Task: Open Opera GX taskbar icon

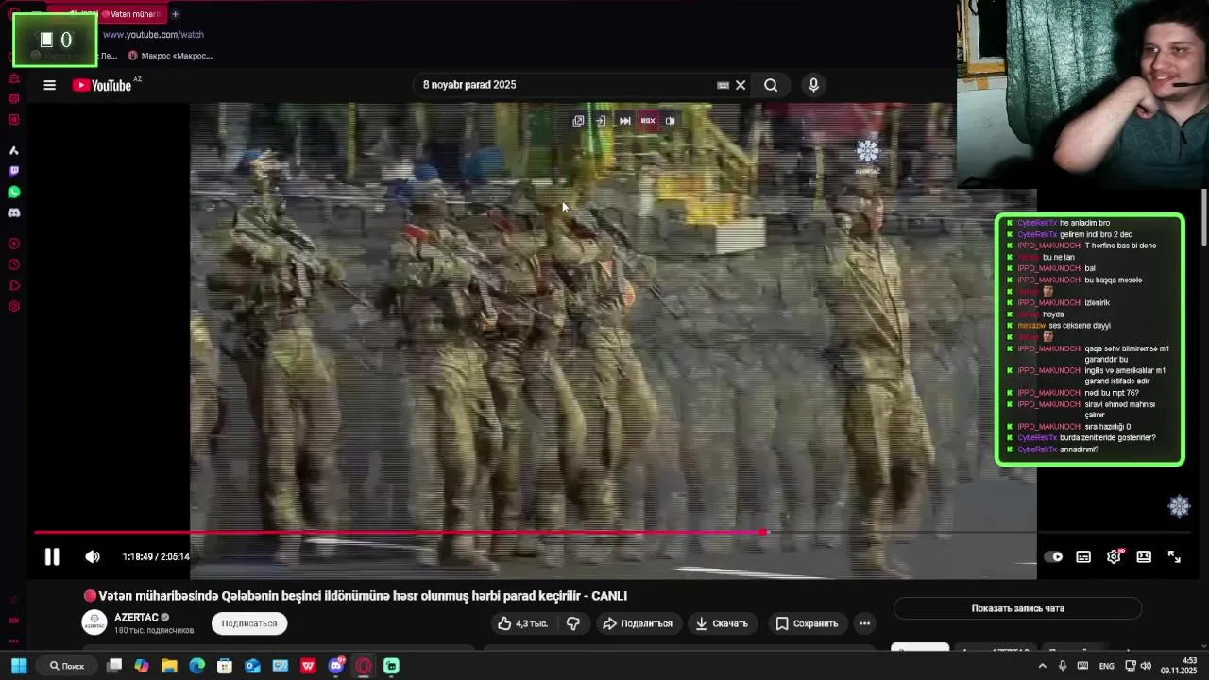Action: click(364, 666)
